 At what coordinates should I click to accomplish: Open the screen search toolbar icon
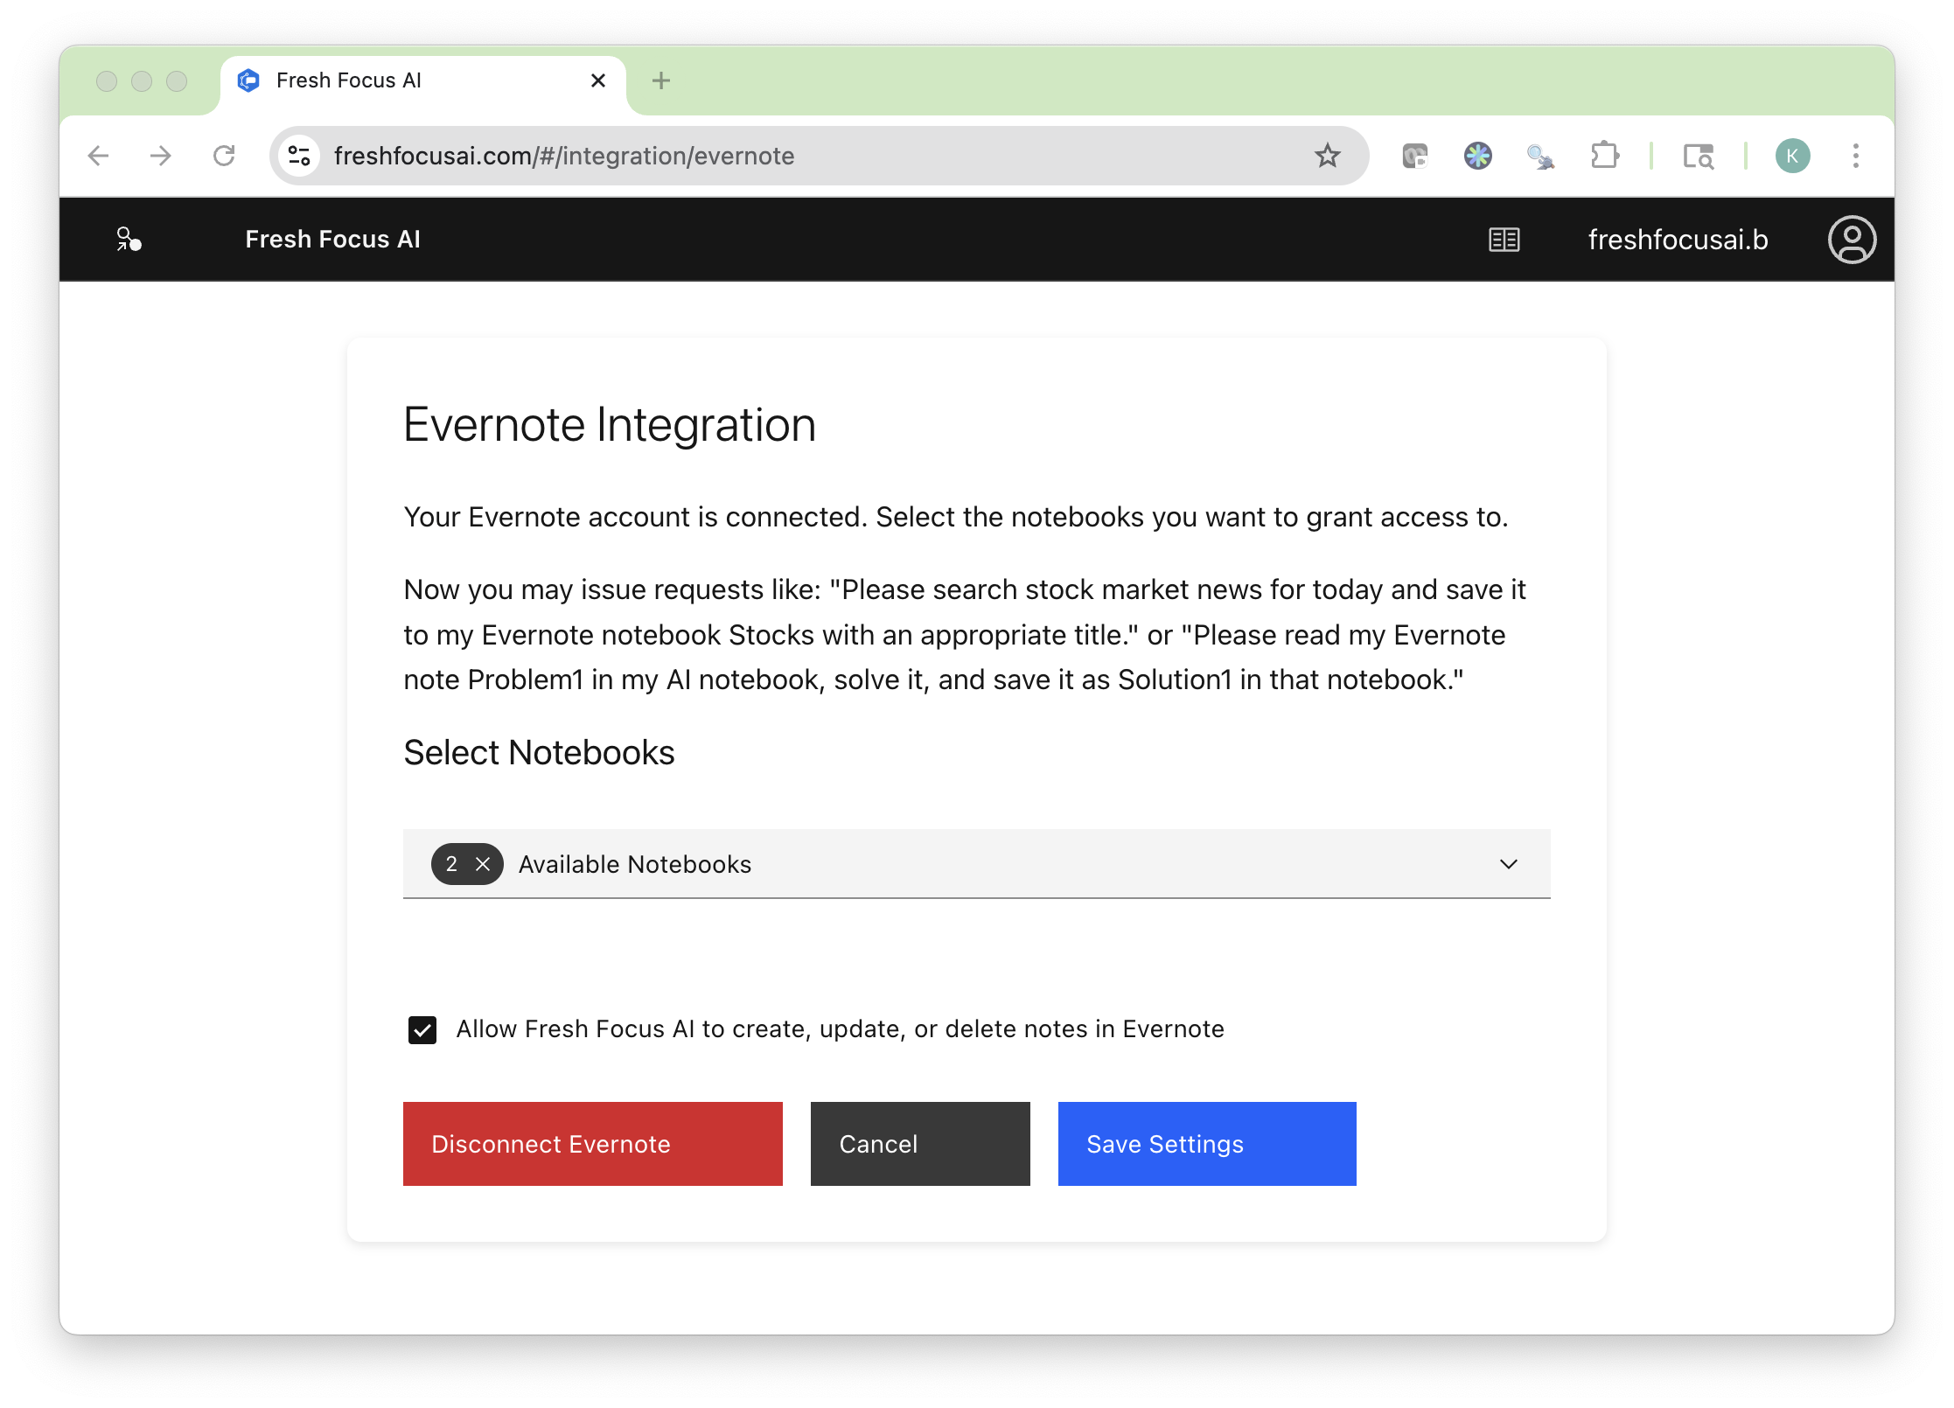point(1698,156)
